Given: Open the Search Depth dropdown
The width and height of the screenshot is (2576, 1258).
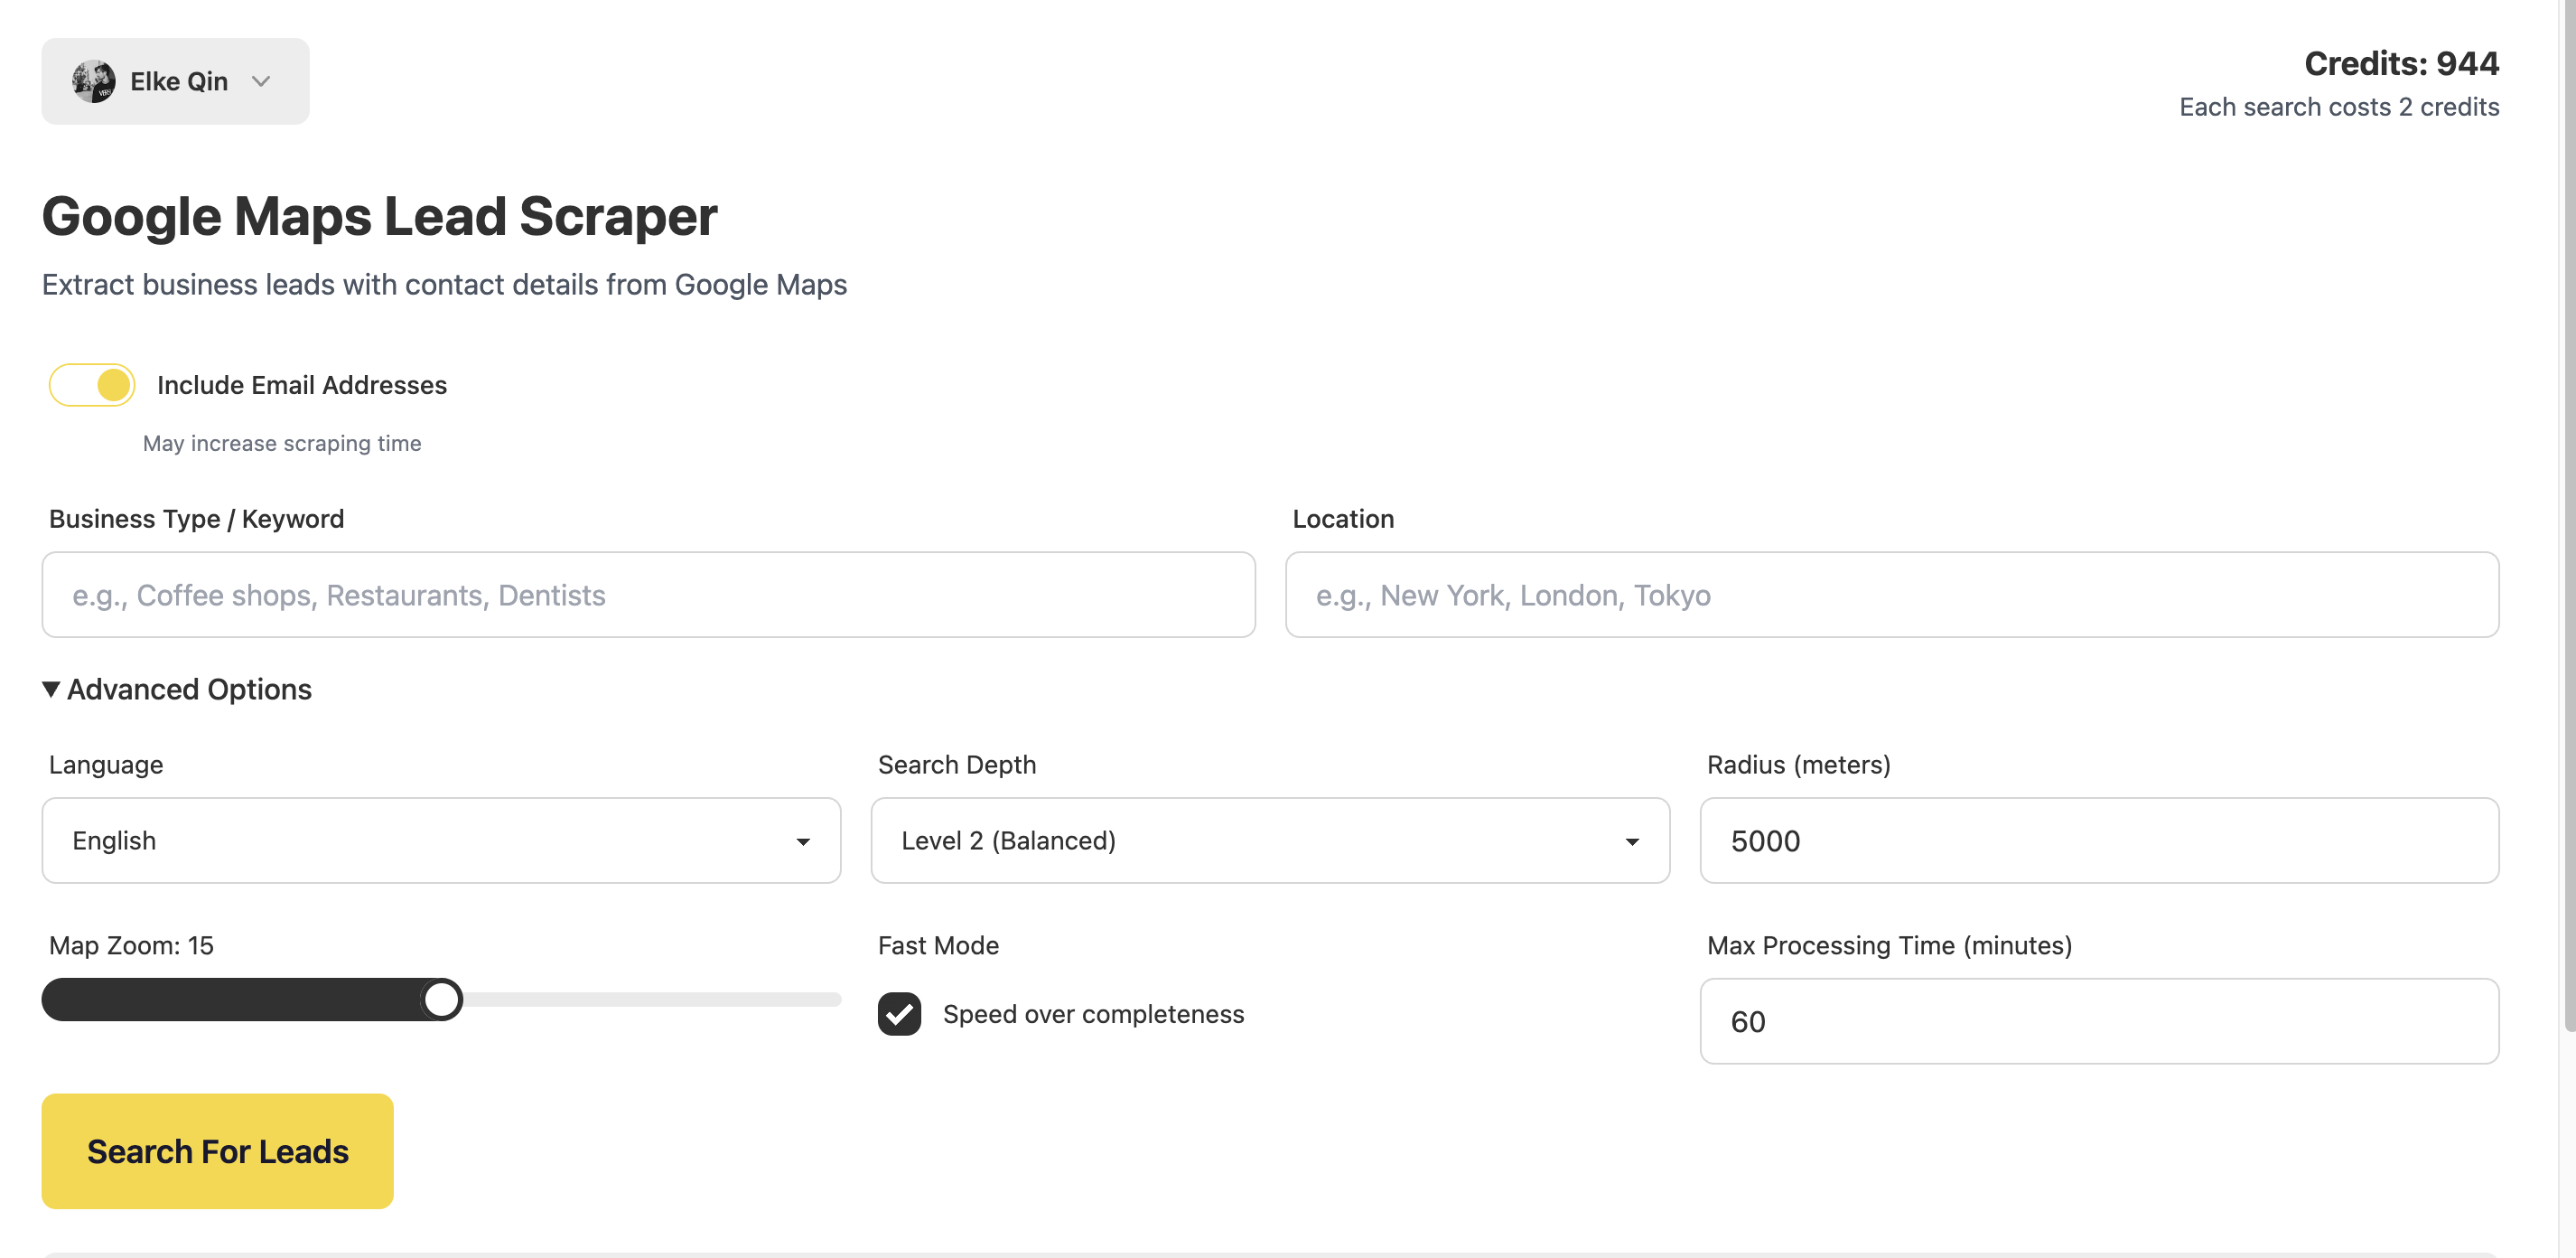Looking at the screenshot, I should point(1269,840).
